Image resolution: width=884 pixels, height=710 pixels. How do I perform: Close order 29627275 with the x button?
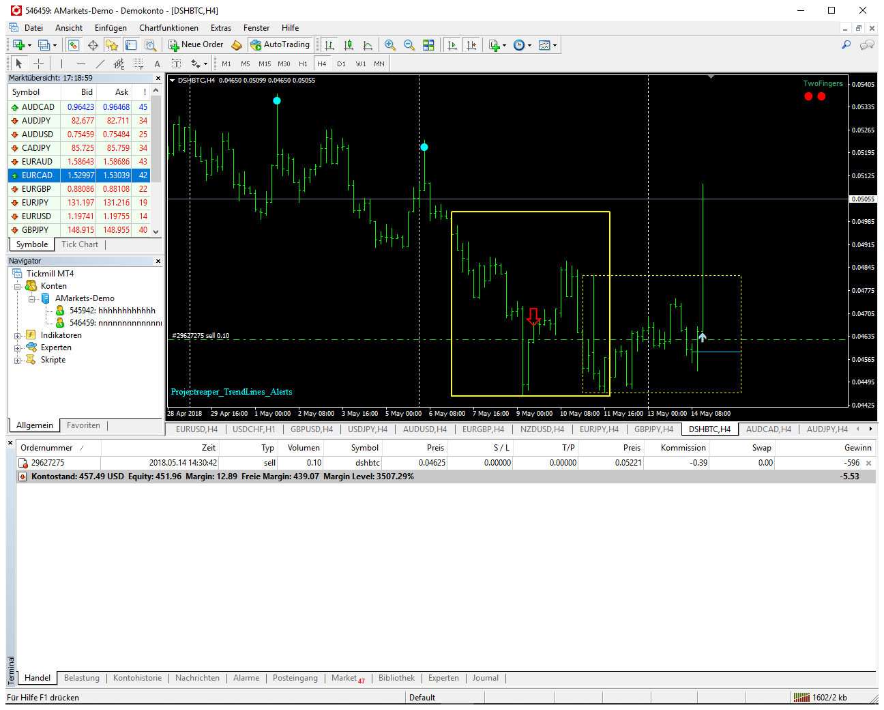868,463
